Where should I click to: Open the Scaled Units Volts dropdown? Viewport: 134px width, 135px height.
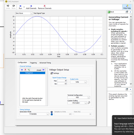(79, 82)
